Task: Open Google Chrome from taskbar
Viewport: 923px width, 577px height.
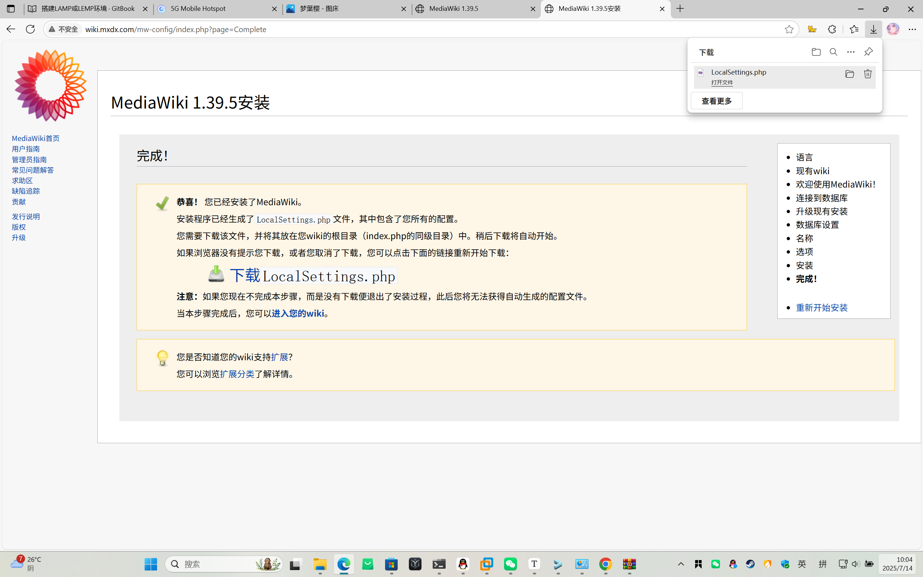Action: pos(605,564)
